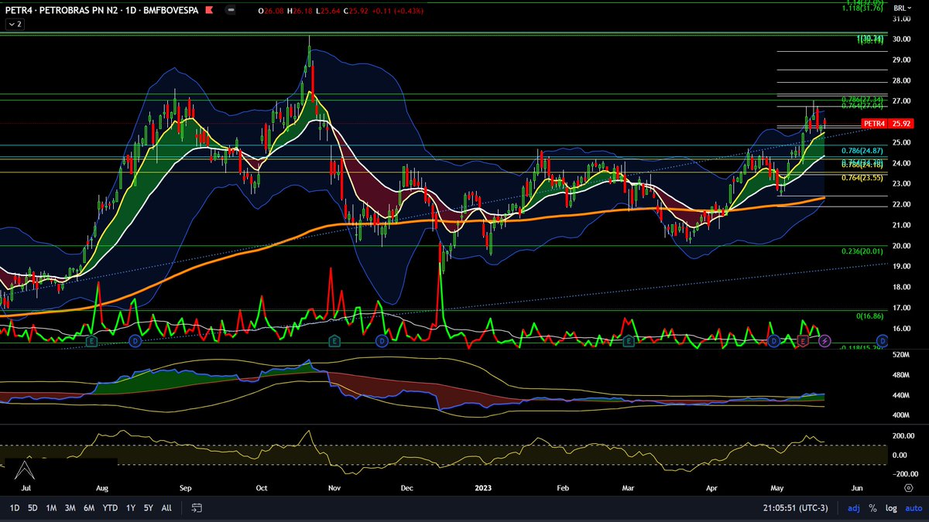Click the Nov label on time axis
The image size is (929, 522).
coord(334,489)
